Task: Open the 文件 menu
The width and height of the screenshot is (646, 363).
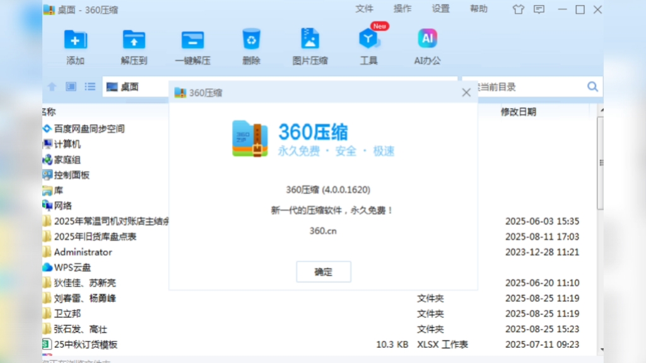Action: [x=364, y=9]
